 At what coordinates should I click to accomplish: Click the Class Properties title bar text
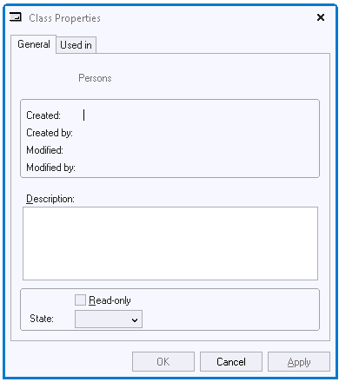click(64, 18)
